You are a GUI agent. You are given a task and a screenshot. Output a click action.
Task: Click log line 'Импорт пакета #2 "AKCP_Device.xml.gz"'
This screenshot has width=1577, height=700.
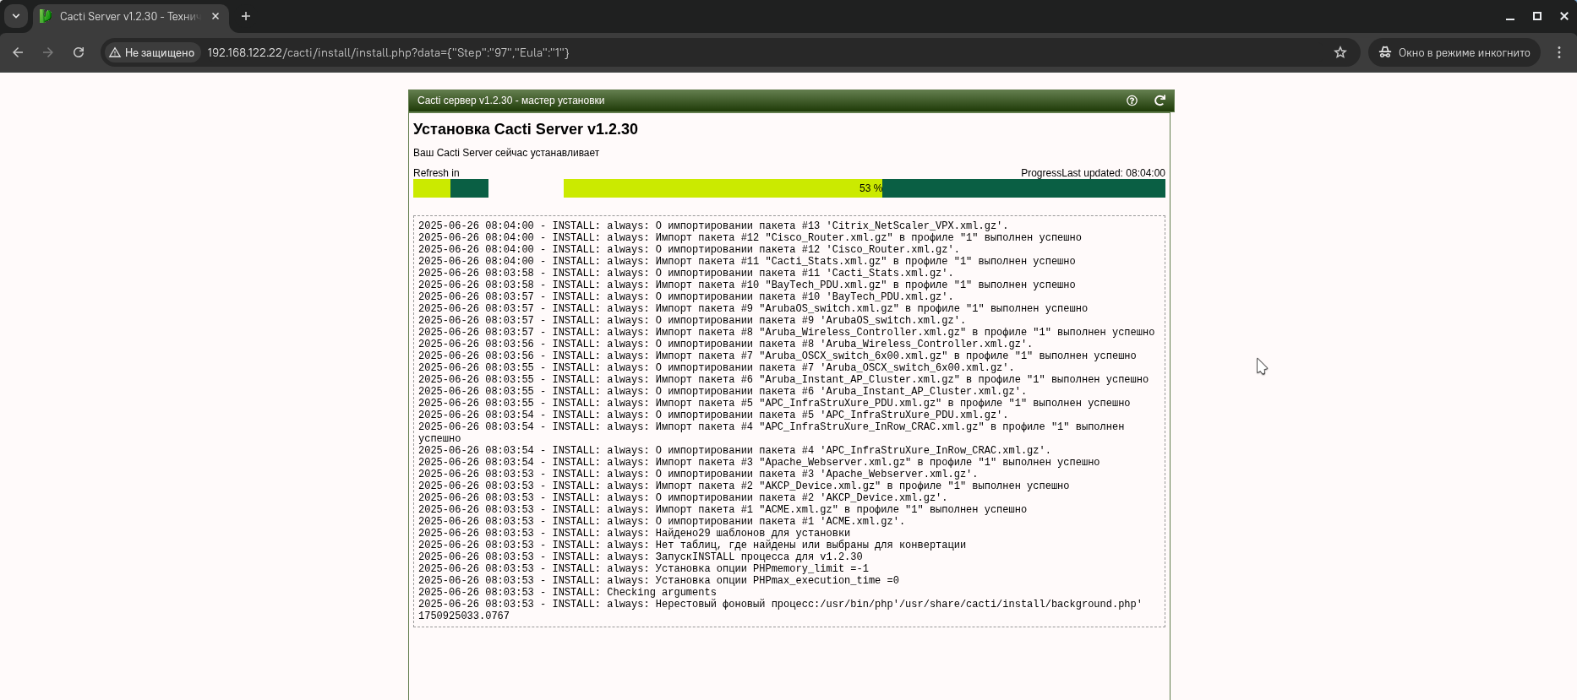[744, 486]
